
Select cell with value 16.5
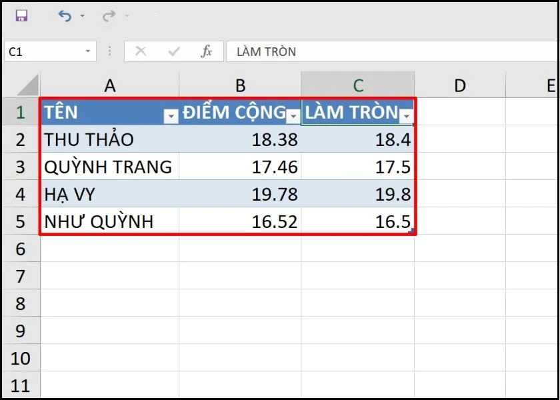pos(358,221)
